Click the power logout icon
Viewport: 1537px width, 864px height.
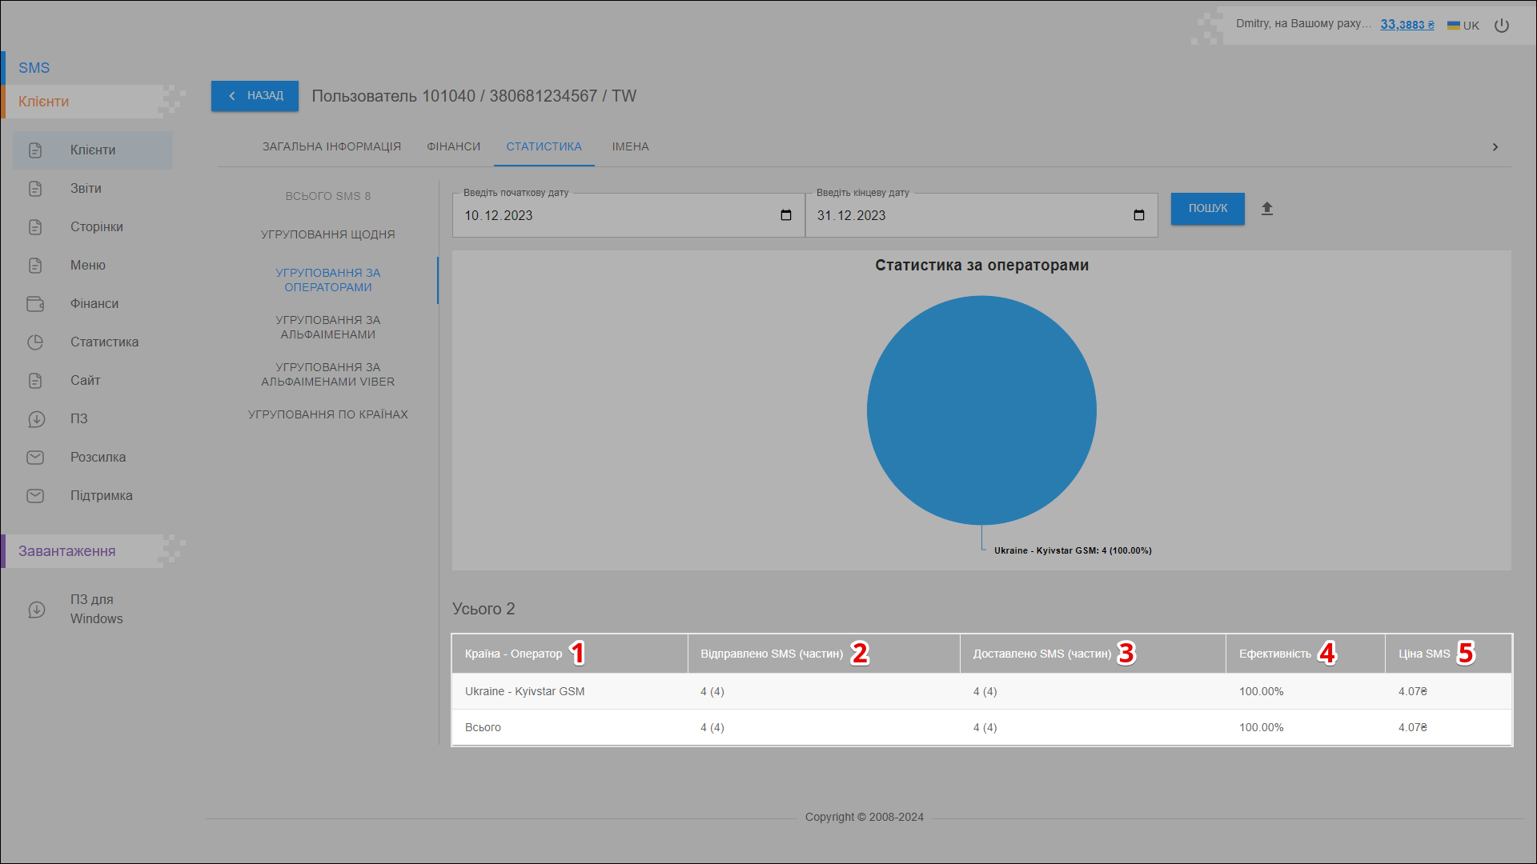[1502, 26]
